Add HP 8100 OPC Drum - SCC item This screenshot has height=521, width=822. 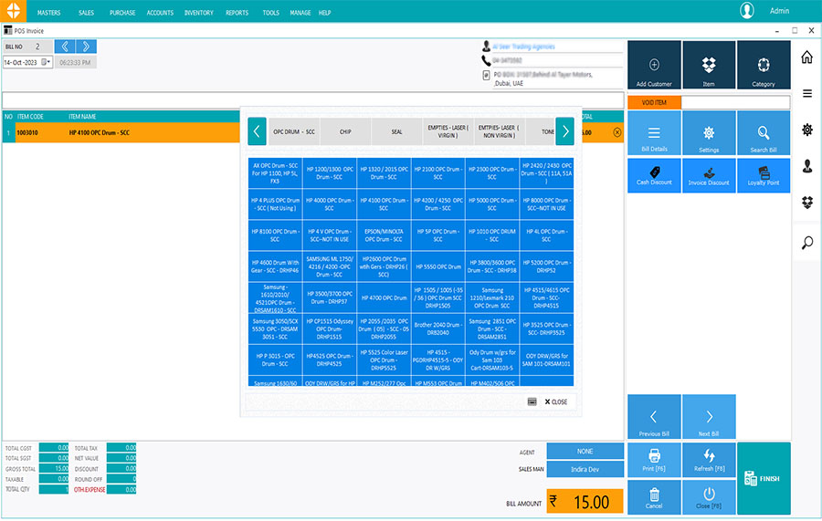point(275,235)
